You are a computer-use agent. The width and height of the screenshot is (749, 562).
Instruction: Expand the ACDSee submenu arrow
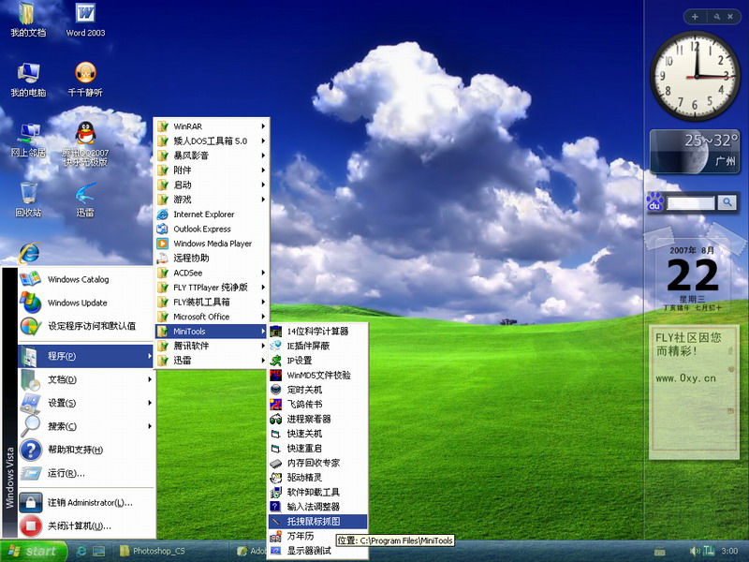pyautogui.click(x=263, y=273)
